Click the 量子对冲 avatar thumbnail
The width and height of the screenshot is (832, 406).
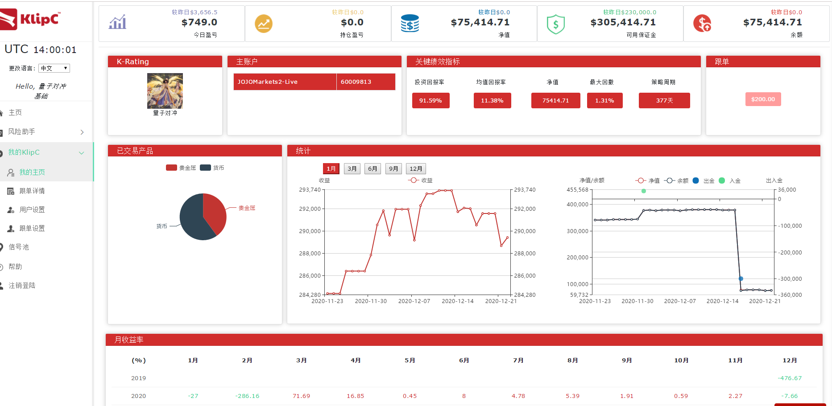(x=165, y=91)
